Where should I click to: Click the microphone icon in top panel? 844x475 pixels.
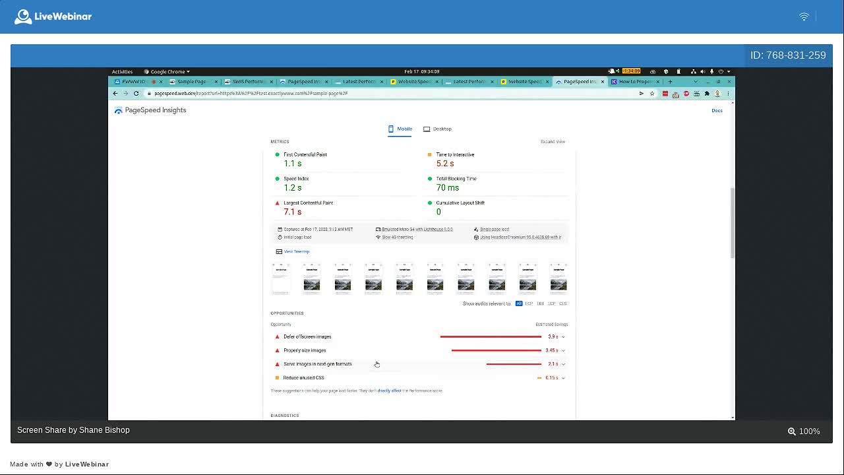711,71
